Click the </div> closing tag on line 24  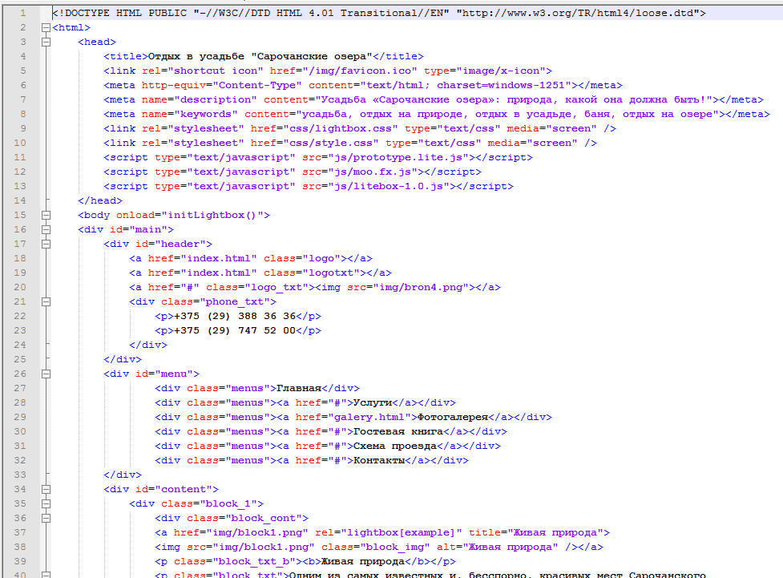point(148,346)
